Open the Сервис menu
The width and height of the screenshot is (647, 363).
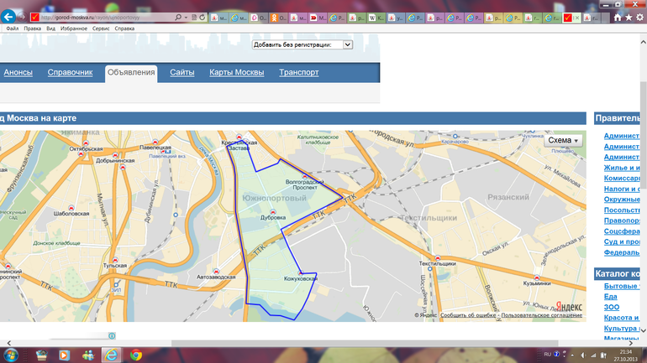click(x=100, y=28)
